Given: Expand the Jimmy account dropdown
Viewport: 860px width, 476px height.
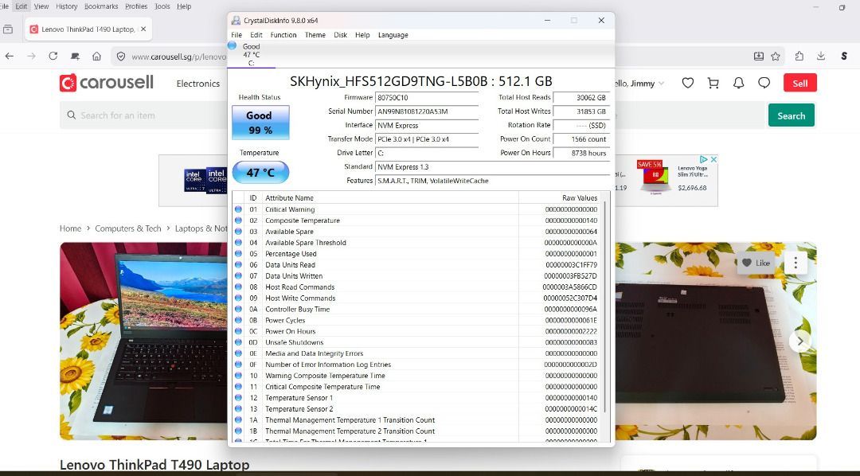Looking at the screenshot, I should 661,84.
